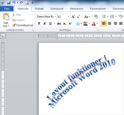Toggle underline with the U button

pyautogui.click(x=50, y=24)
